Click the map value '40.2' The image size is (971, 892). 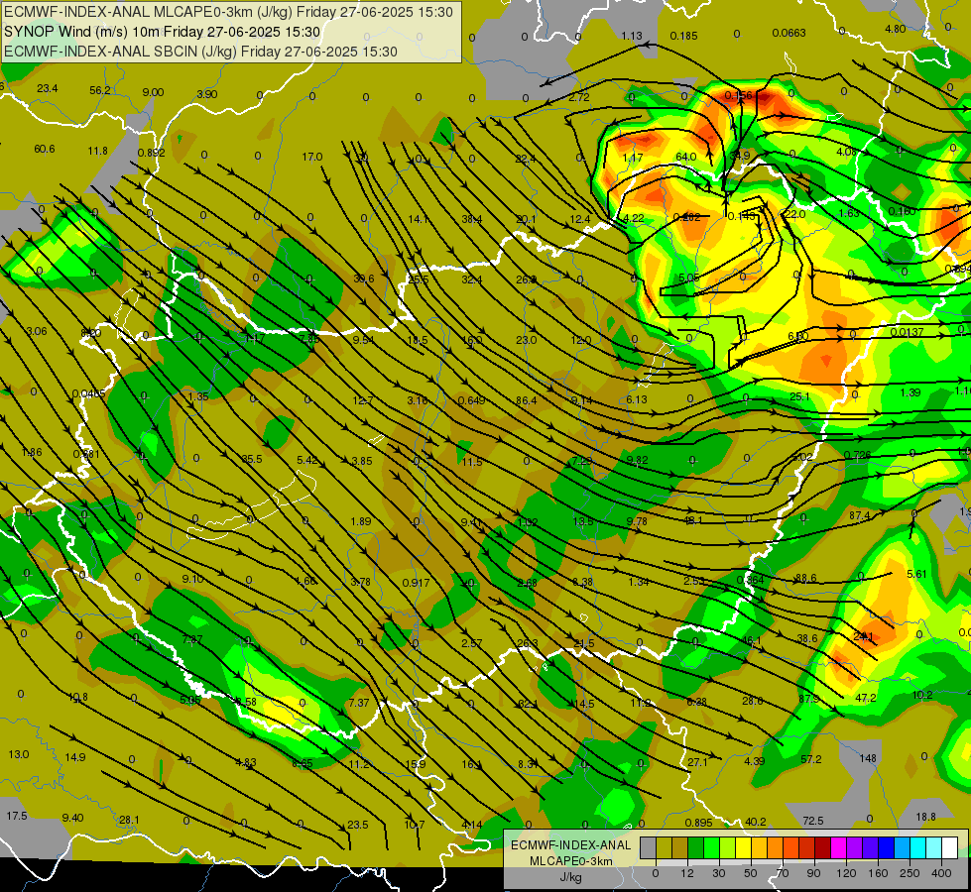tap(756, 822)
